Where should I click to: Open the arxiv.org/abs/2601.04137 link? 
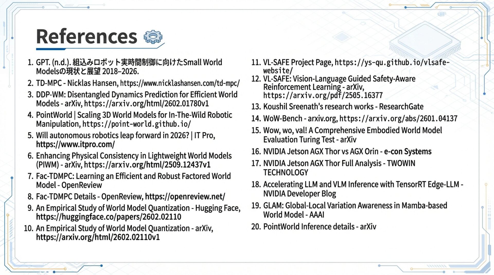pos(398,119)
